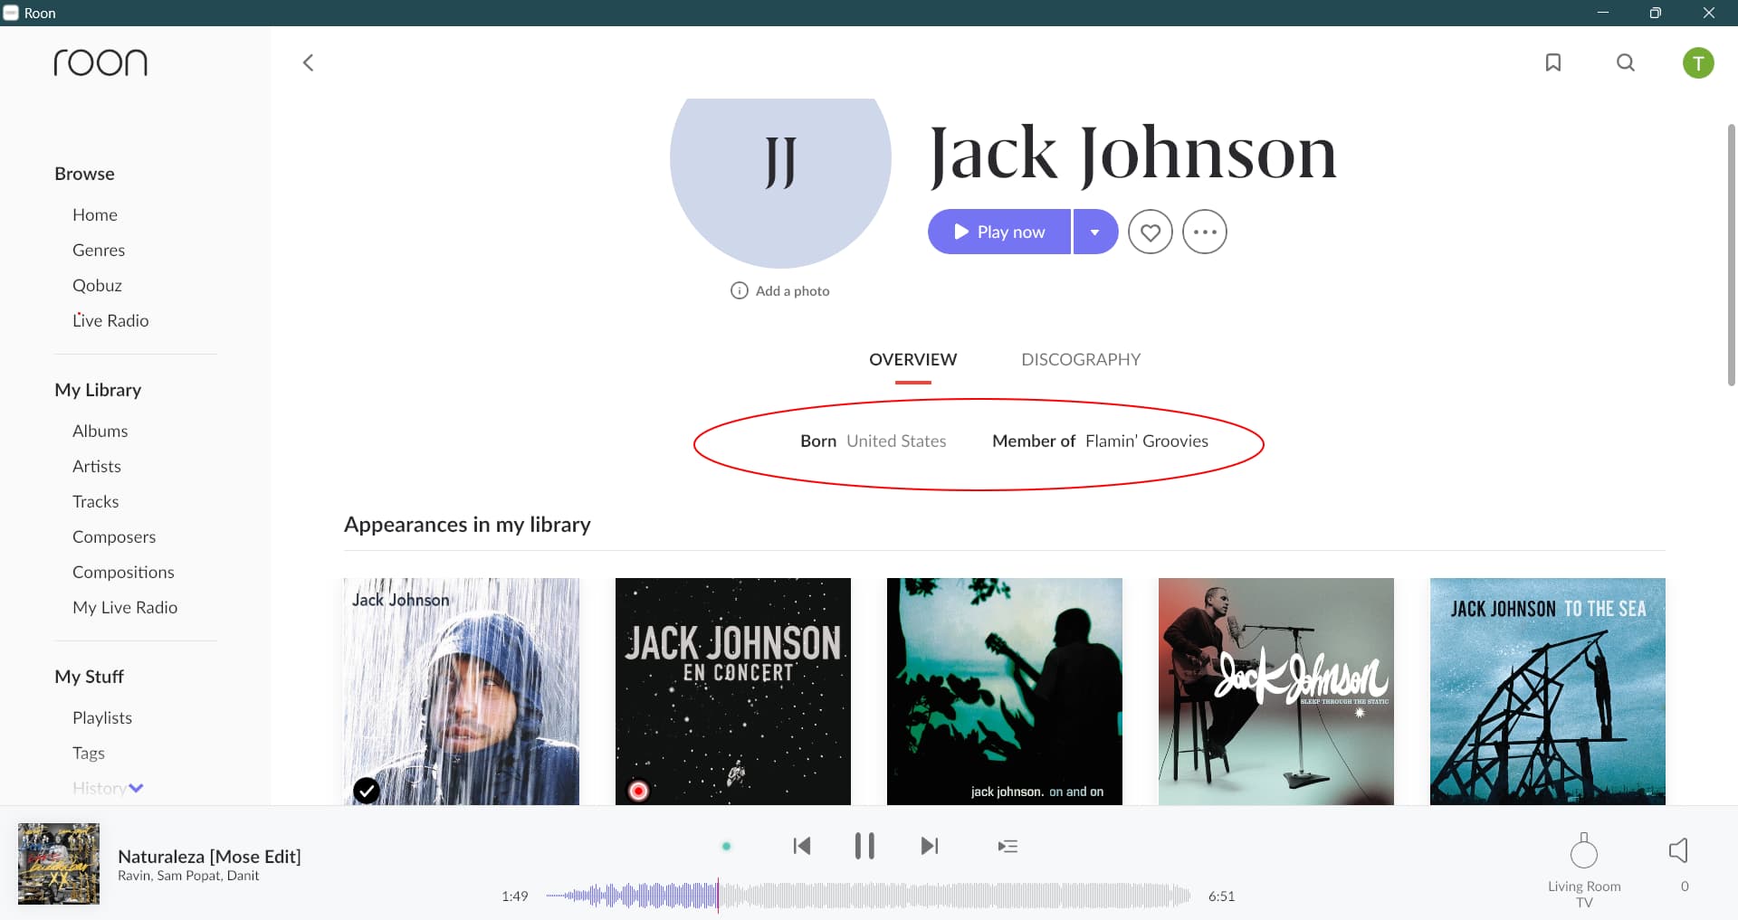Open the user profile avatar menu
The width and height of the screenshot is (1738, 920).
[x=1698, y=62]
